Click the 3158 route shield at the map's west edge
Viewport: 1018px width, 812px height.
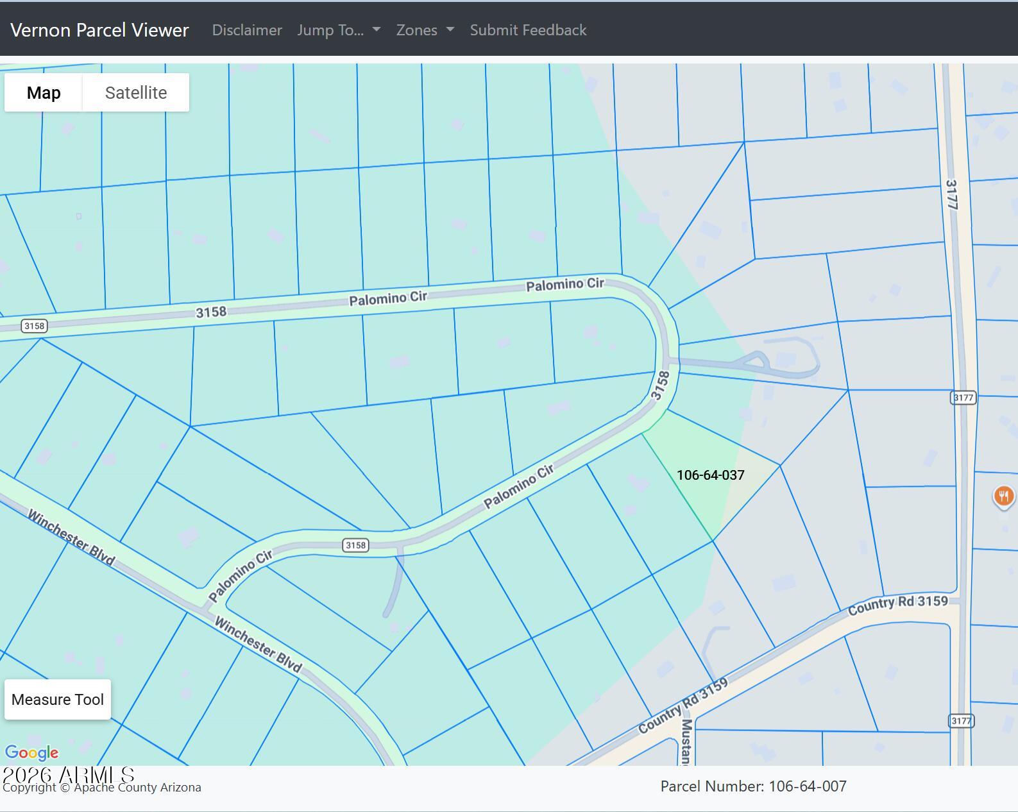pos(34,326)
